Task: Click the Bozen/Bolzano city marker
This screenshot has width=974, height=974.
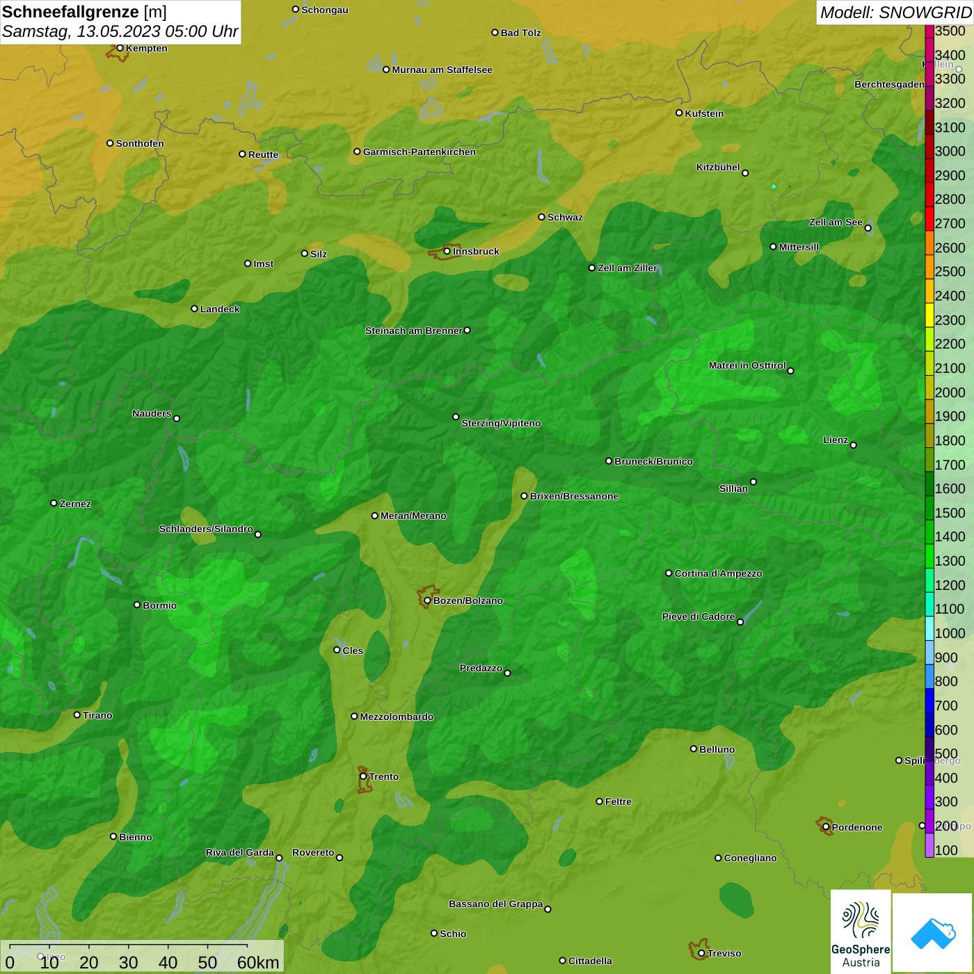Action: coord(427,600)
